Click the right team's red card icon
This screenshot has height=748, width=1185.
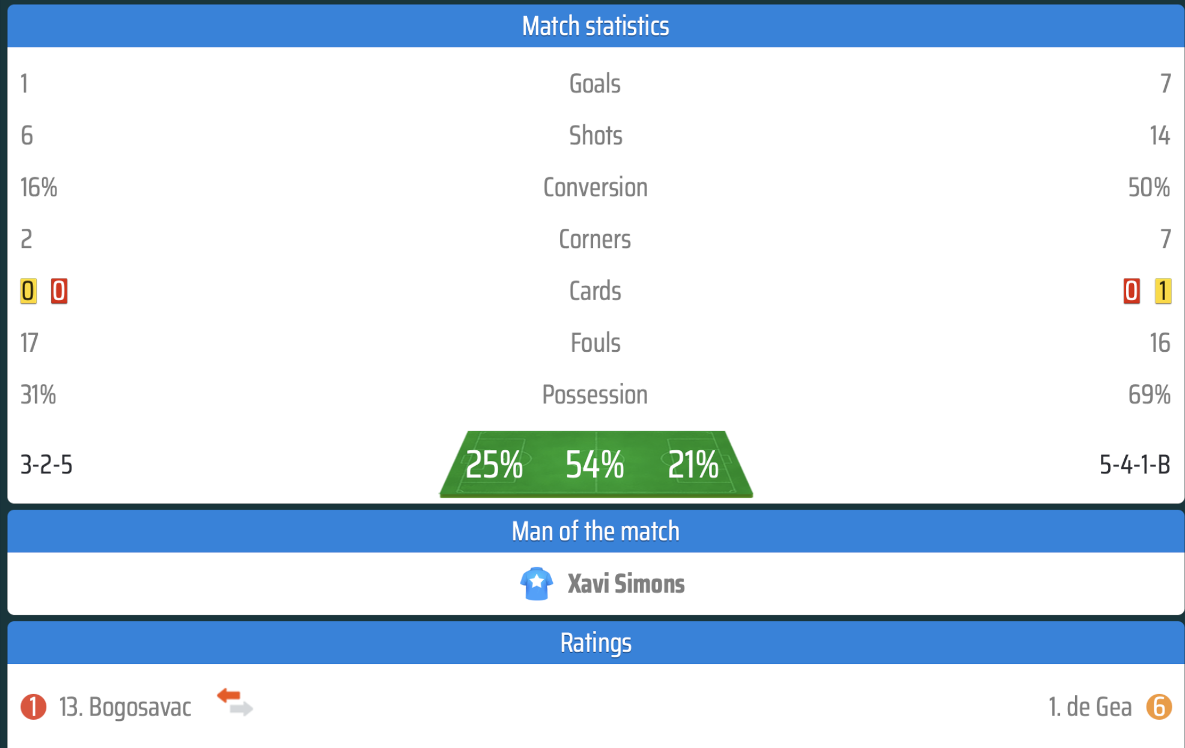pos(1132,291)
